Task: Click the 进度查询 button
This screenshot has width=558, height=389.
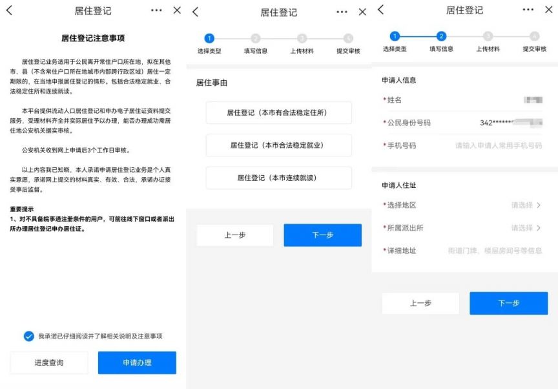Action: tap(49, 363)
